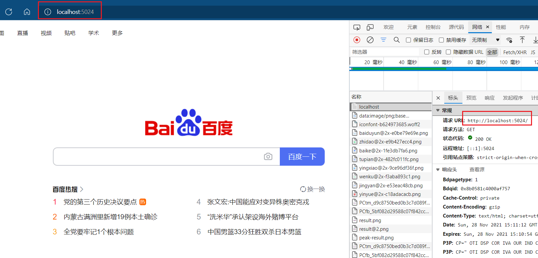538x258 pixels.
Task: Open hot search 党的第三个历史决议要点
Action: point(100,202)
